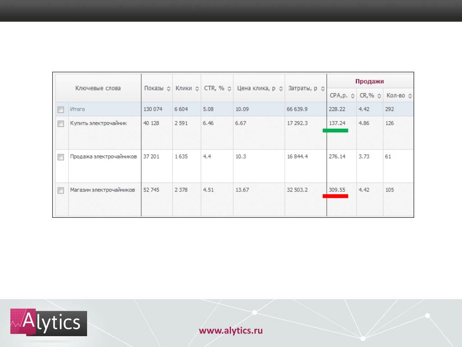Viewport: 462px width, 347px height.
Task: Click impressions value 52 745
Action: coord(151,190)
